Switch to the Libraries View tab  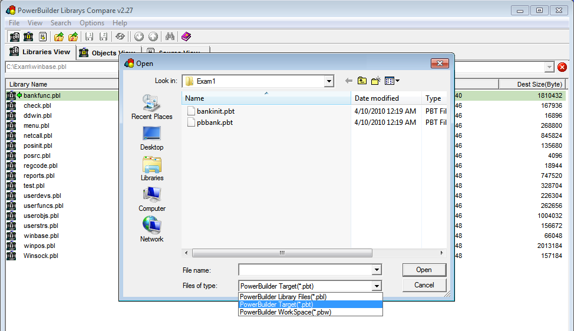40,52
